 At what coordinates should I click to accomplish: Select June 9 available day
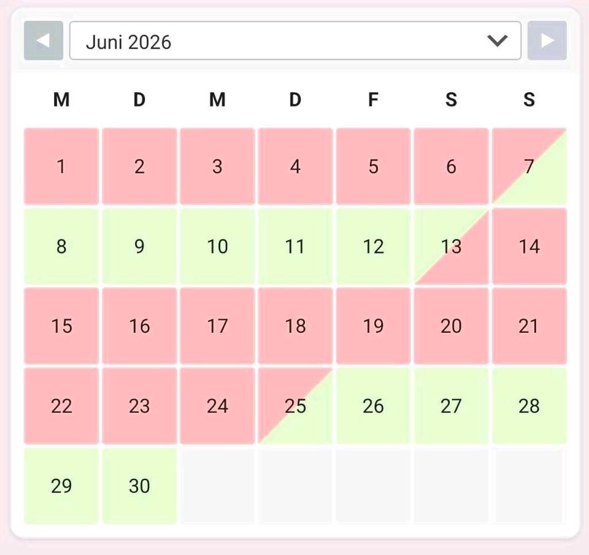pyautogui.click(x=139, y=246)
